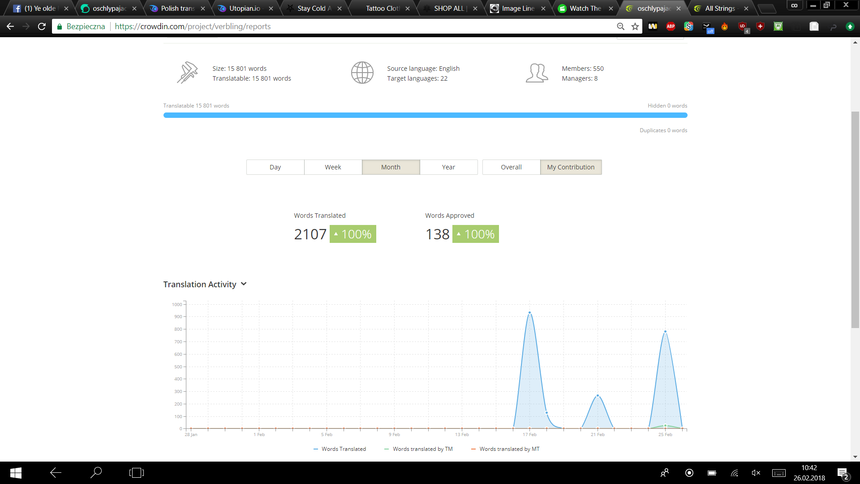Open the green shield M extension
Screen dimensions: 860x484
tap(778, 26)
